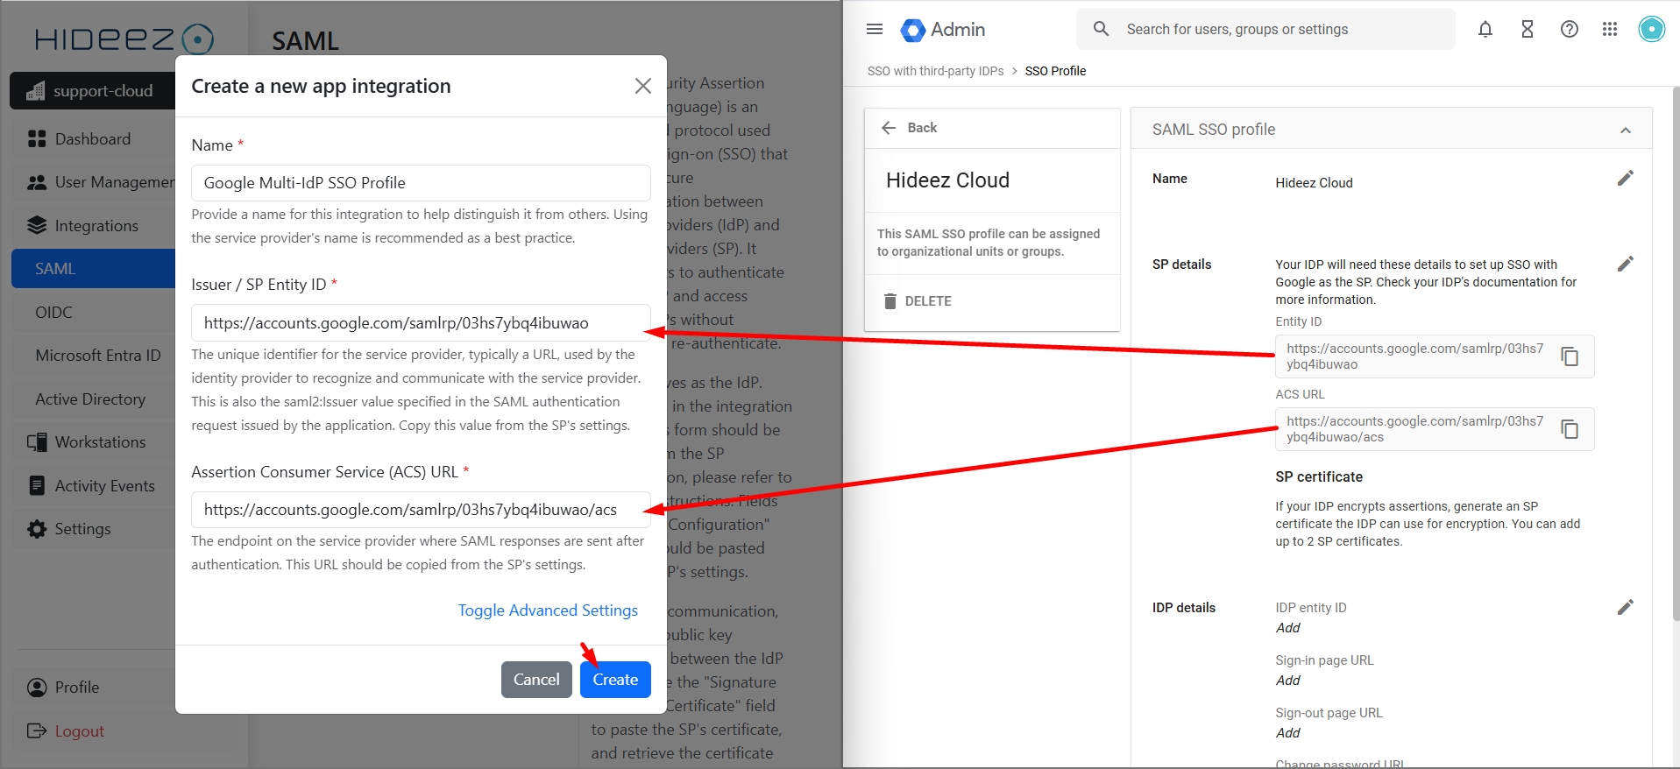1680x769 pixels.
Task: Click the support-cloud tenant button
Action: click(93, 91)
